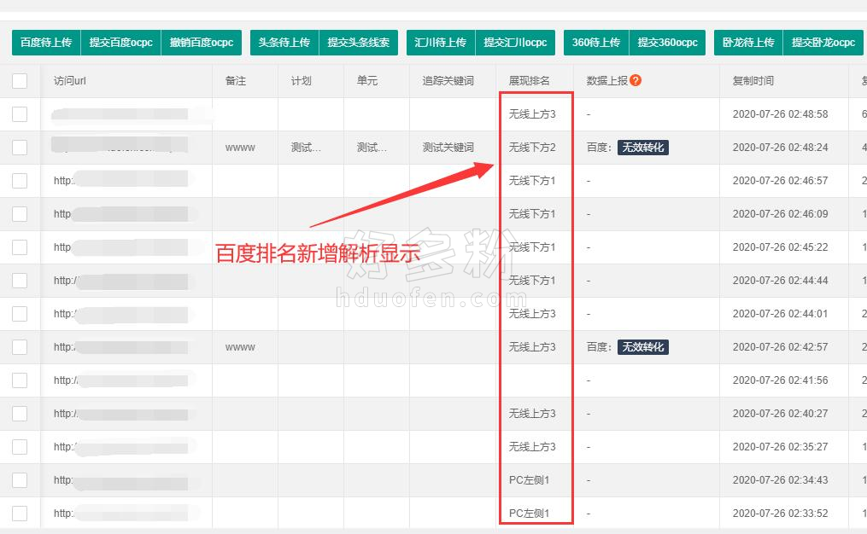Viewport: 867px width, 534px height.
Task: Click the 提交卧龙ocpc button
Action: pyautogui.click(x=823, y=43)
